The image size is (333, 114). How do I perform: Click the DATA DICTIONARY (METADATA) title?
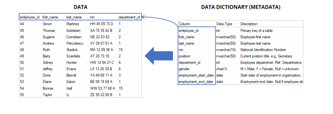click(x=241, y=7)
